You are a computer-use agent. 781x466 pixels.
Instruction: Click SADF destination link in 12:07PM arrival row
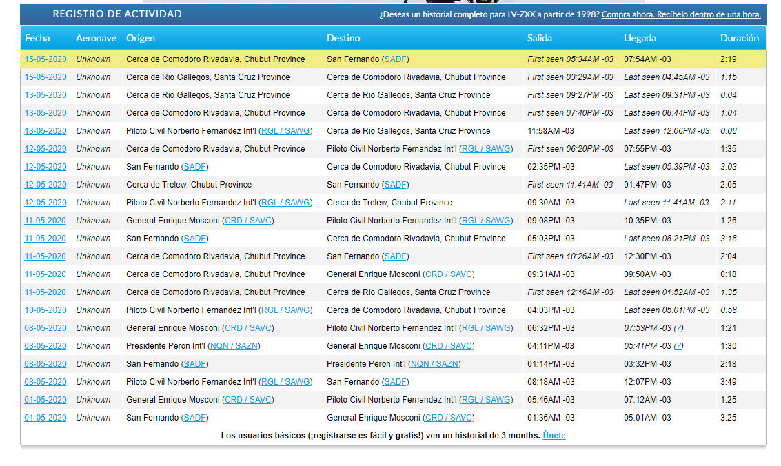pos(396,382)
